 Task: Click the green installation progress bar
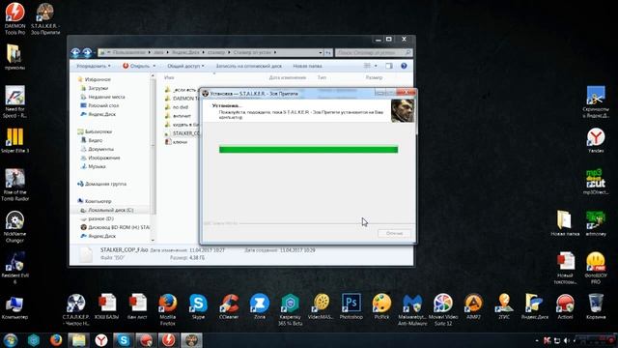click(309, 150)
